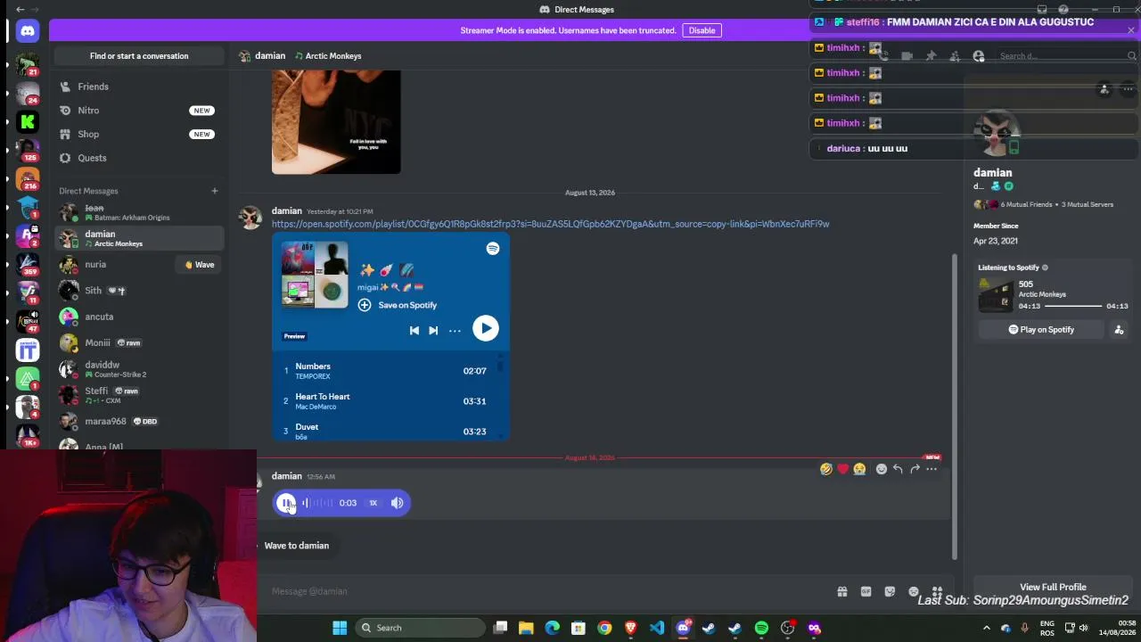This screenshot has height=642, width=1141.
Task: Click Play on Spotify button
Action: [x=1041, y=330]
